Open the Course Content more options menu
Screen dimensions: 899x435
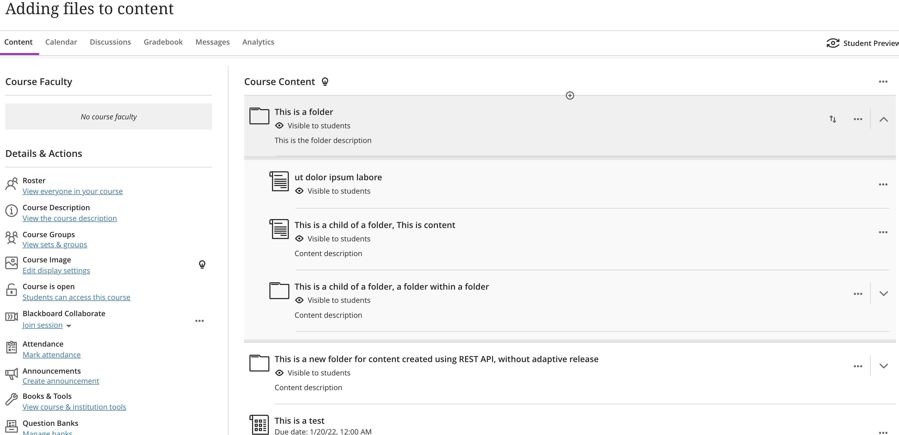click(x=883, y=82)
